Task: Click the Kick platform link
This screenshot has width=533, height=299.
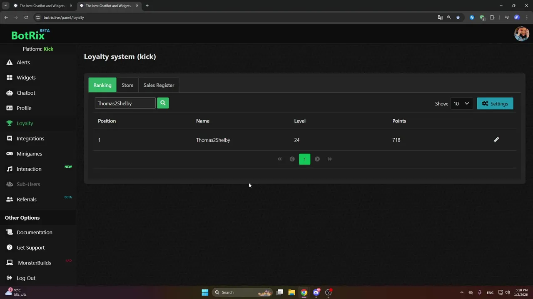Action: [x=48, y=49]
